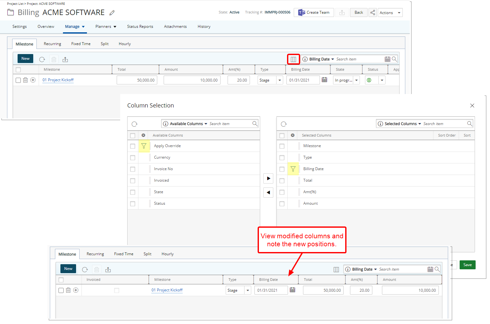Click the export icon beside Create Team

(342, 12)
